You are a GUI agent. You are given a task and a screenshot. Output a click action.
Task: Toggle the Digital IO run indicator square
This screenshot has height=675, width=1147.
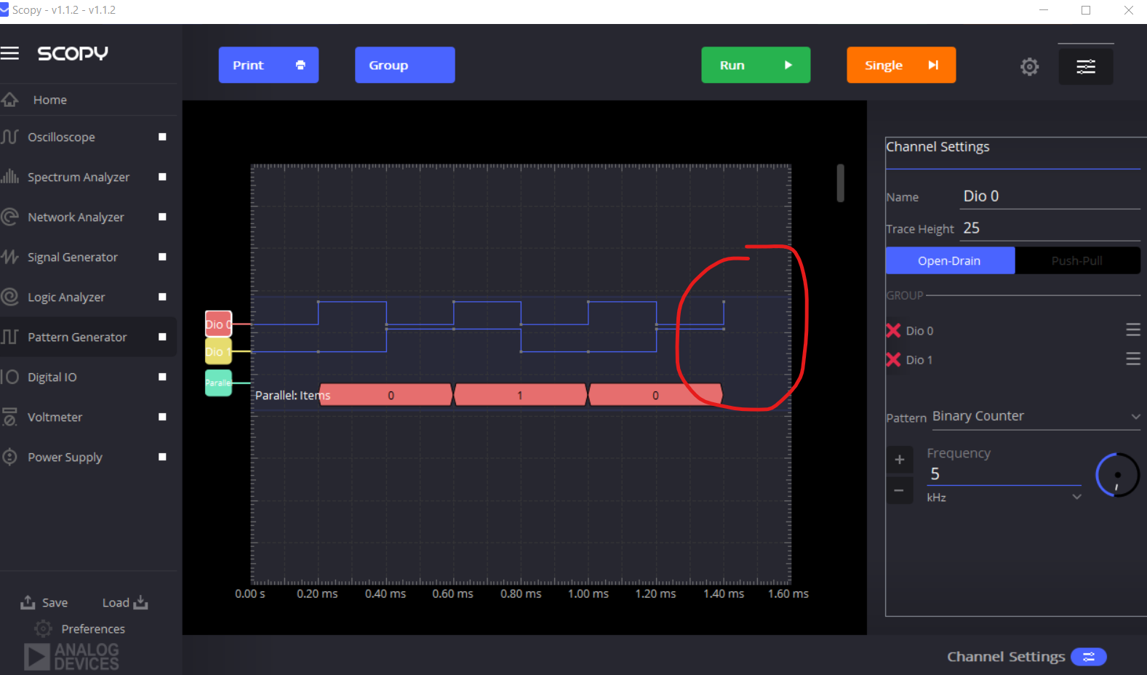point(162,377)
